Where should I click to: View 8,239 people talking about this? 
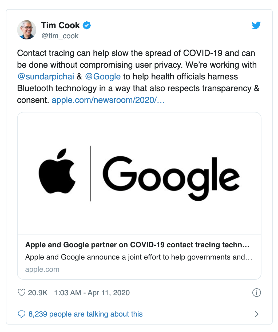pyautogui.click(x=85, y=314)
